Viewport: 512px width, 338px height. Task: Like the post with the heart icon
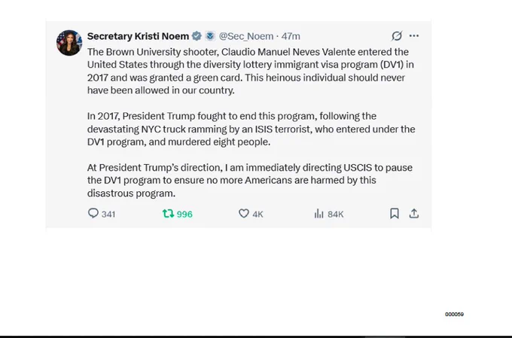[244, 214]
